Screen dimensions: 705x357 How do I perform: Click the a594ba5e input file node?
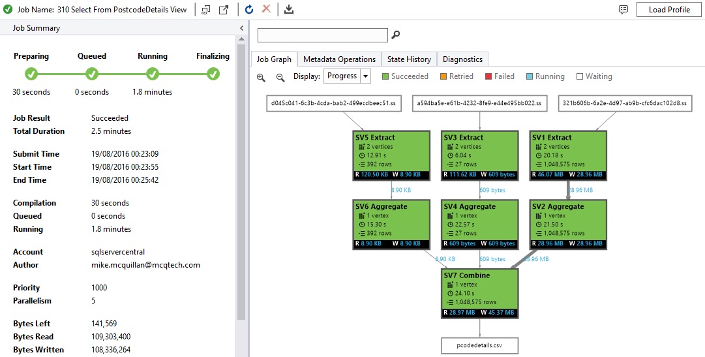(479, 103)
